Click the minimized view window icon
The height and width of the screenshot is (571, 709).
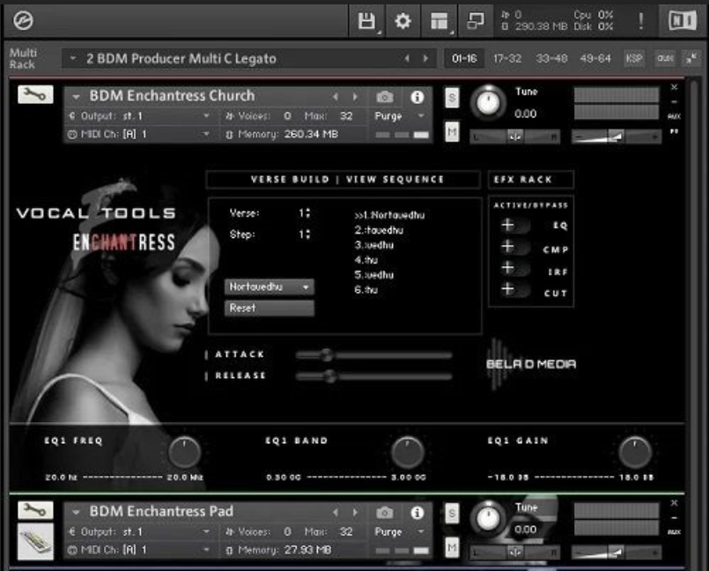[476, 21]
